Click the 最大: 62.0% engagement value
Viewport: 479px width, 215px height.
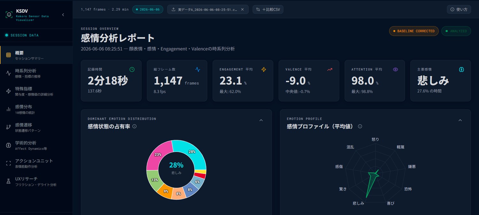pyautogui.click(x=230, y=91)
